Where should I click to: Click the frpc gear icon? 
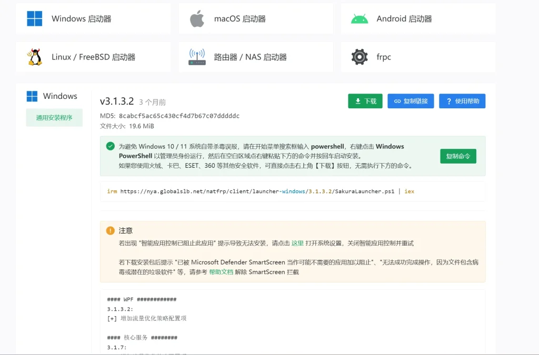click(360, 57)
